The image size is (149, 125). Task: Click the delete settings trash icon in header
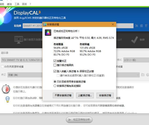coord(141,26)
